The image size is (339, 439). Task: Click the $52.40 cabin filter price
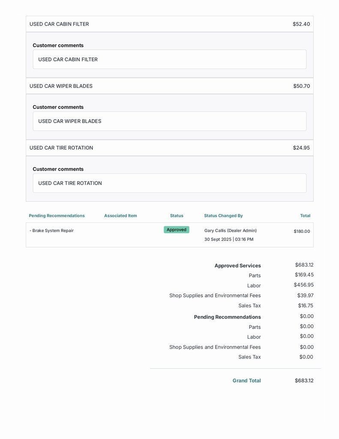coord(301,24)
